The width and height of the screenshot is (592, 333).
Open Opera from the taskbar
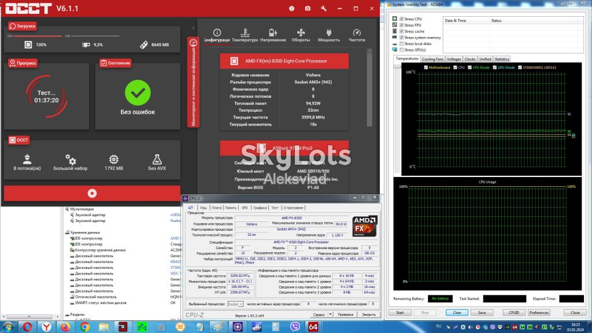(x=27, y=327)
